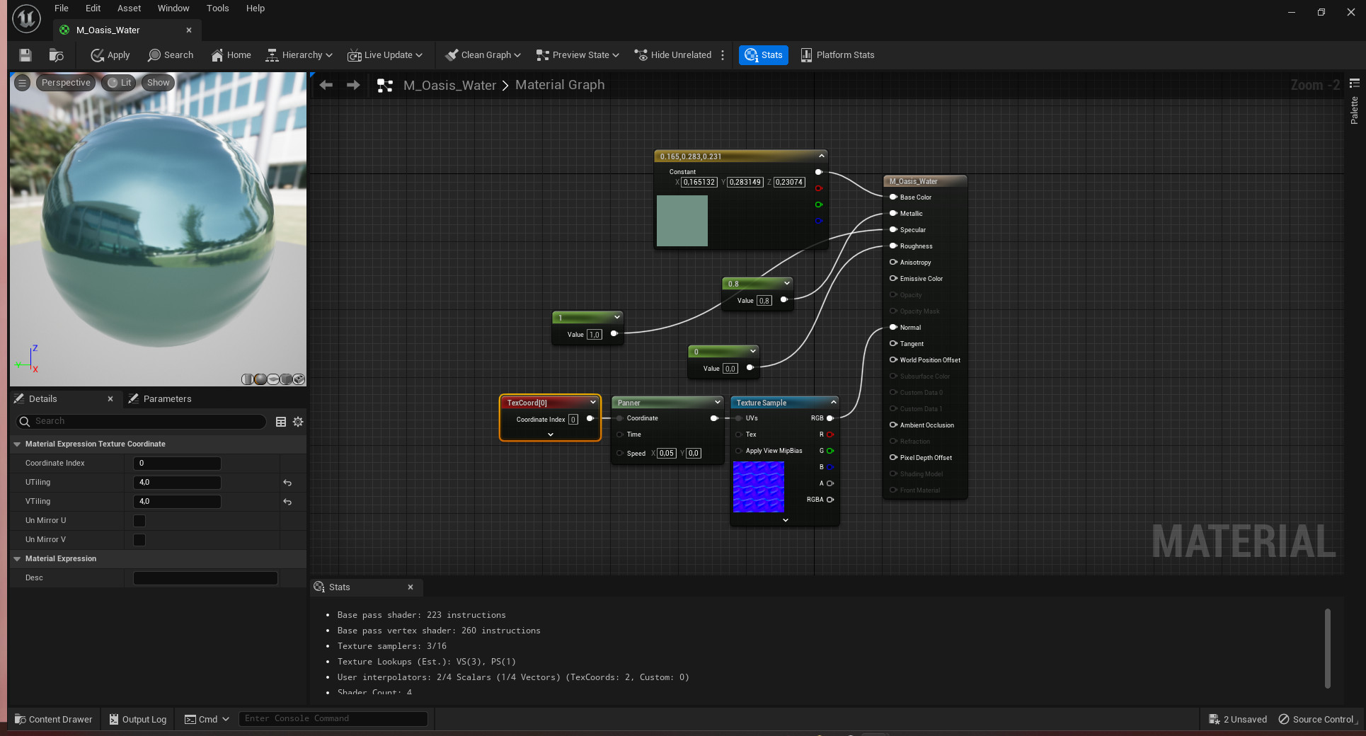Expand the Texture Sample node bottom chevron
The image size is (1366, 736).
[785, 520]
